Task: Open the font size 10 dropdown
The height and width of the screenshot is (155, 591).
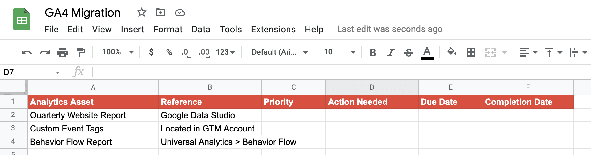Action: [340, 52]
